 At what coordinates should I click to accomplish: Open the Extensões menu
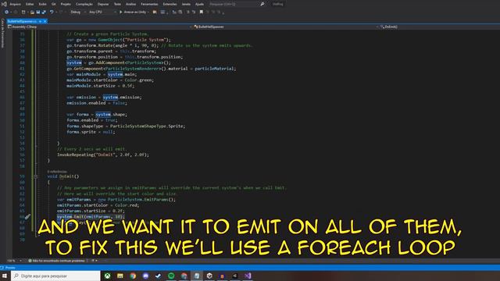coord(170,4)
